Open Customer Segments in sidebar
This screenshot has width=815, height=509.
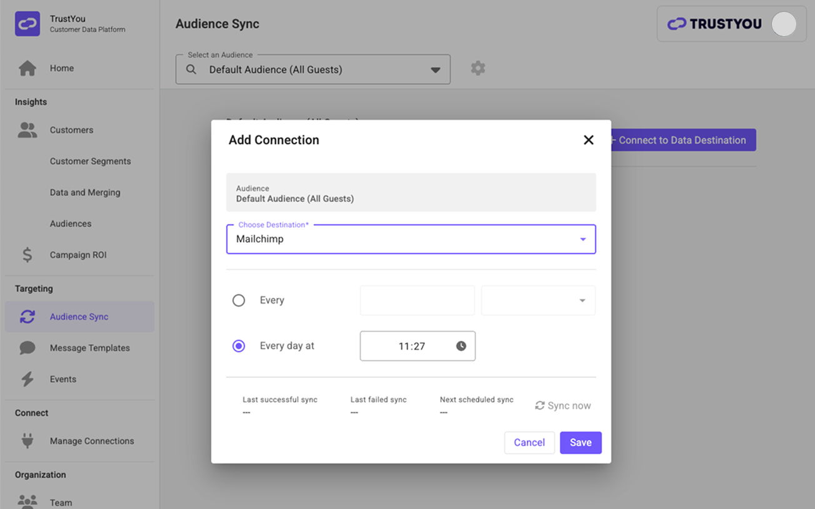(91, 161)
